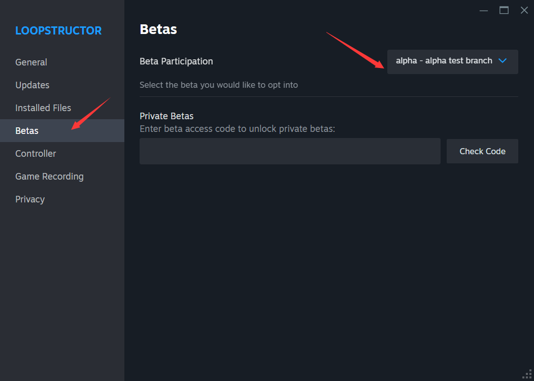
Task: Click the beta access code field
Action: point(290,151)
